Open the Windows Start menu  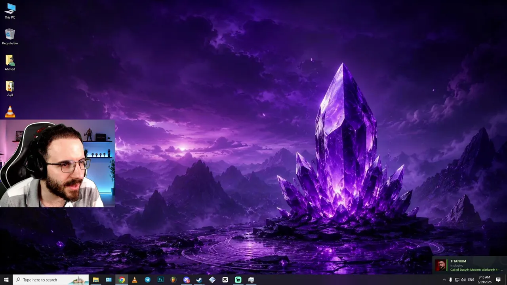point(6,280)
